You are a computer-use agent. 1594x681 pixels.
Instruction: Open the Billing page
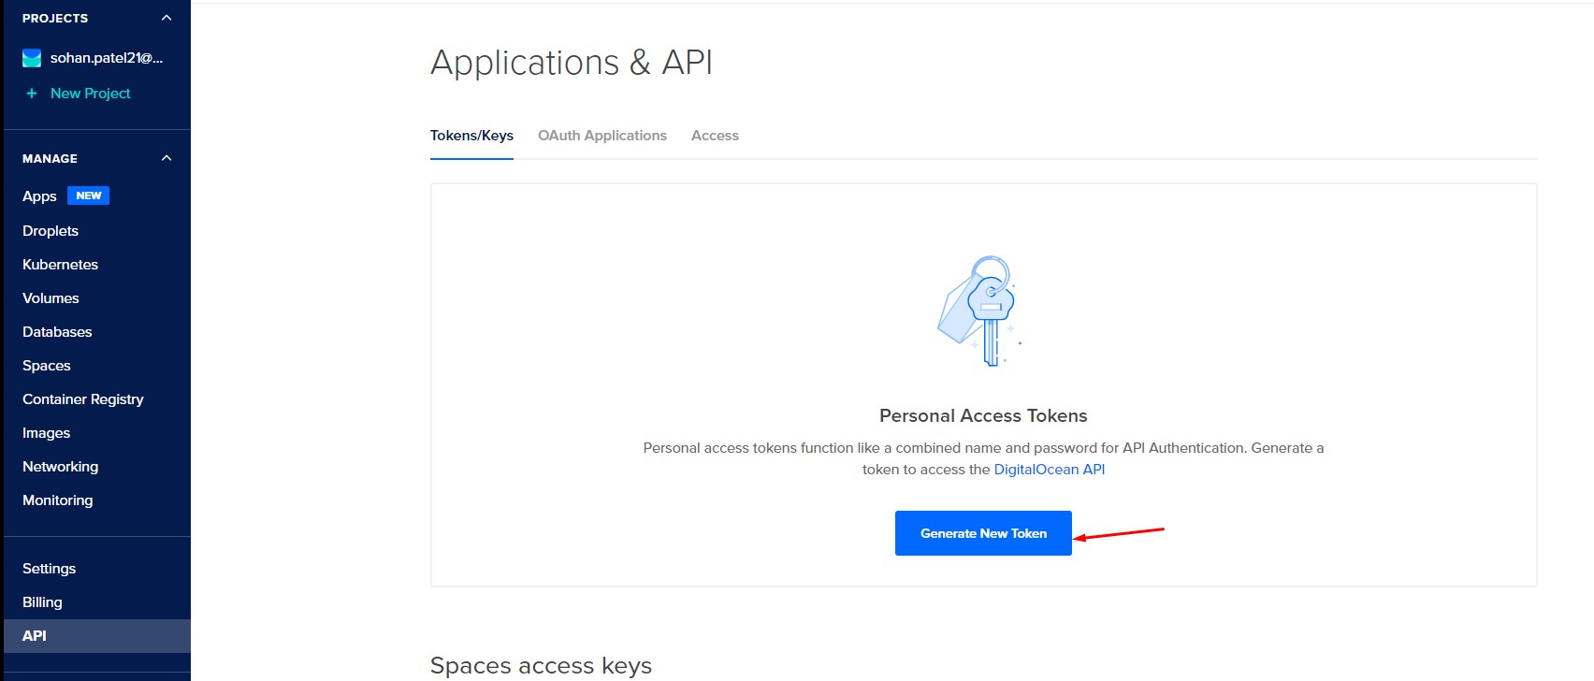(42, 602)
